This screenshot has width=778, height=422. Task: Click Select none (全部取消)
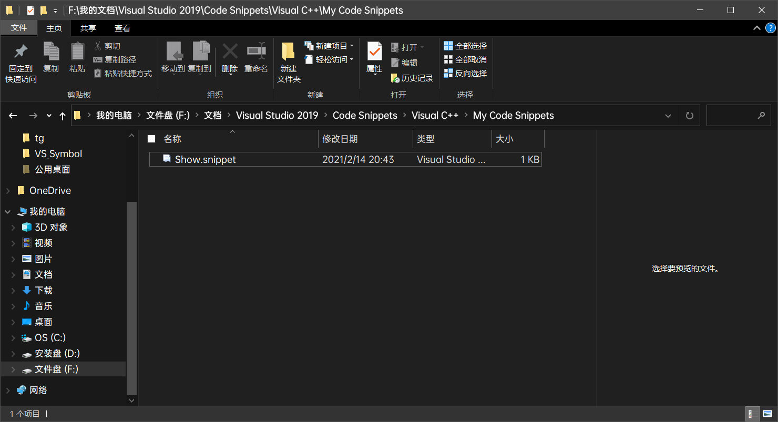466,60
